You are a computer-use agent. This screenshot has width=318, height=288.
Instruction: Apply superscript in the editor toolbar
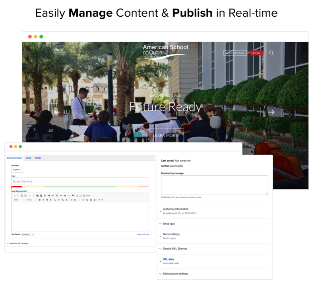[x=58, y=200]
